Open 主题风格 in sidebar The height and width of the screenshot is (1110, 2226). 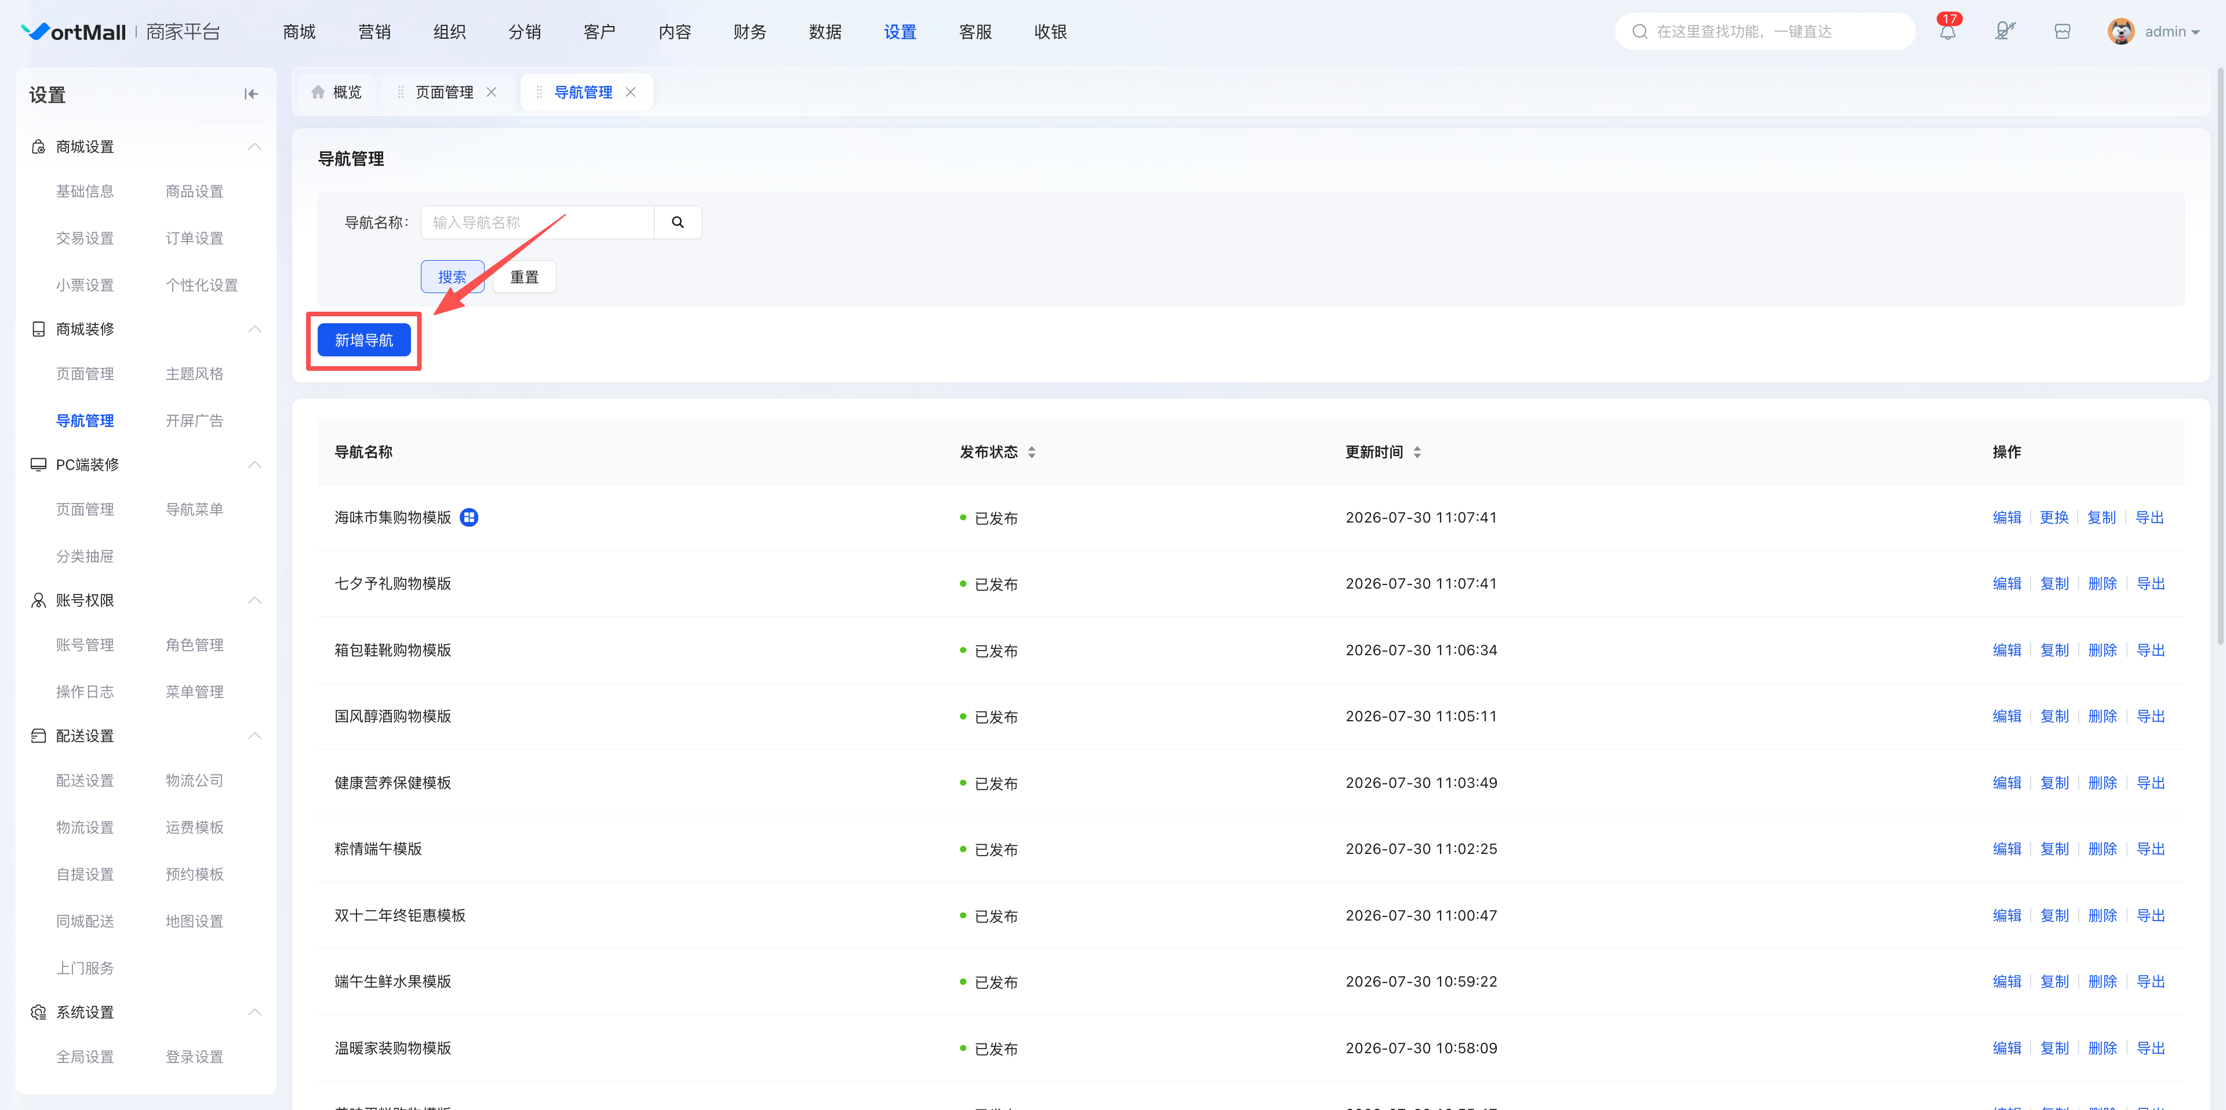(x=194, y=374)
